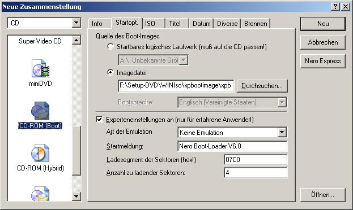Click the Super Video CD label
Screen dimensions: 353x210
40,41
